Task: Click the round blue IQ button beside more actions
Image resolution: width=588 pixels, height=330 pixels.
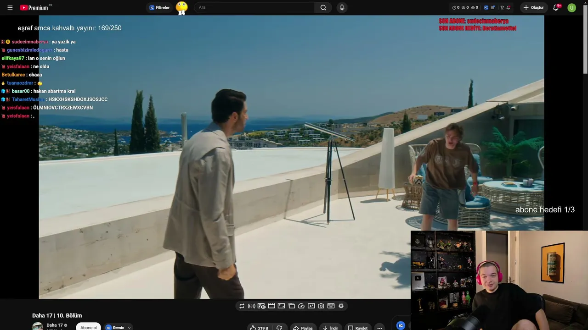Action: tap(401, 325)
